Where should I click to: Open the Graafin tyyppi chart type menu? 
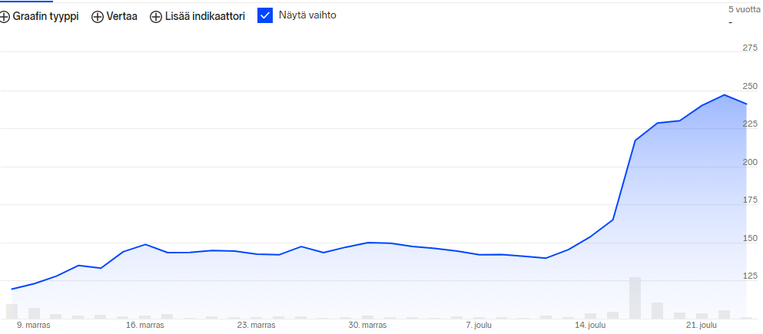pos(45,16)
